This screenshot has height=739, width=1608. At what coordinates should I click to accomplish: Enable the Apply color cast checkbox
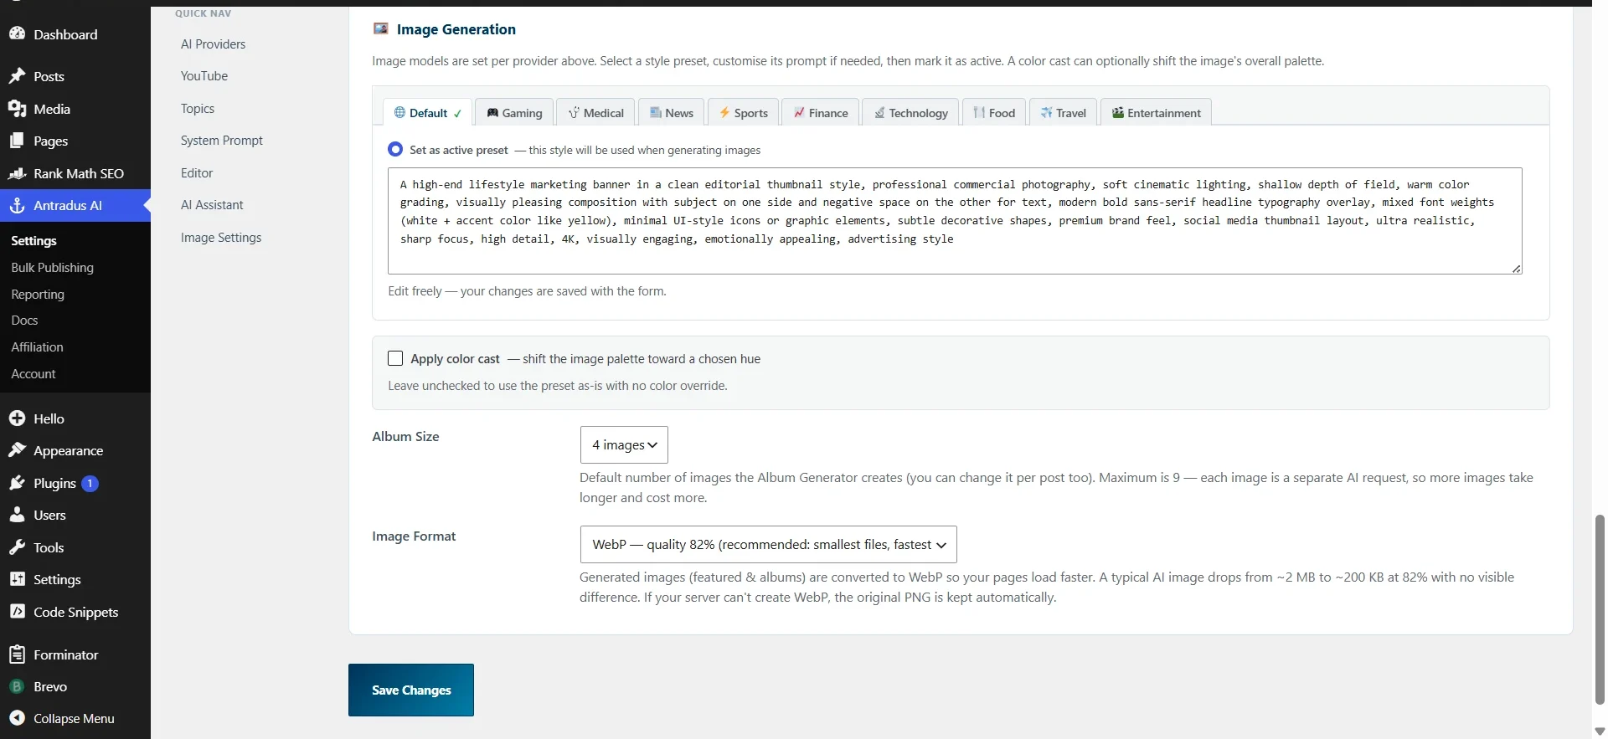tap(395, 358)
